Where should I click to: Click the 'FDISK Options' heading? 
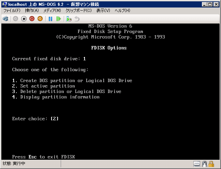pos(109,48)
